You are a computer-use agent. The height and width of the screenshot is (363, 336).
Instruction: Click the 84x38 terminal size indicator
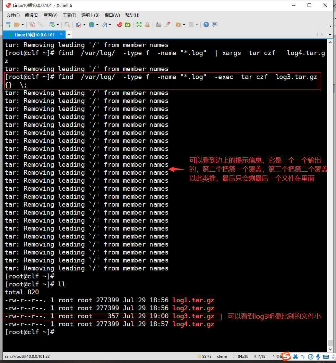click(x=241, y=356)
